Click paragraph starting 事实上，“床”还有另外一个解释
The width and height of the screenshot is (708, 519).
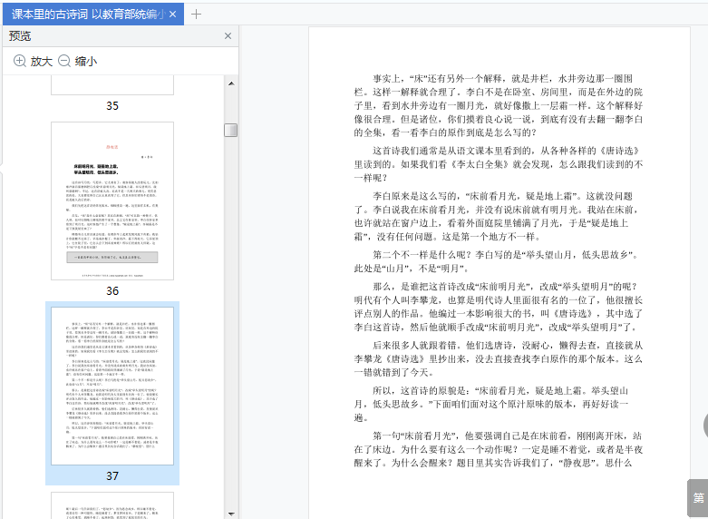tap(499, 105)
